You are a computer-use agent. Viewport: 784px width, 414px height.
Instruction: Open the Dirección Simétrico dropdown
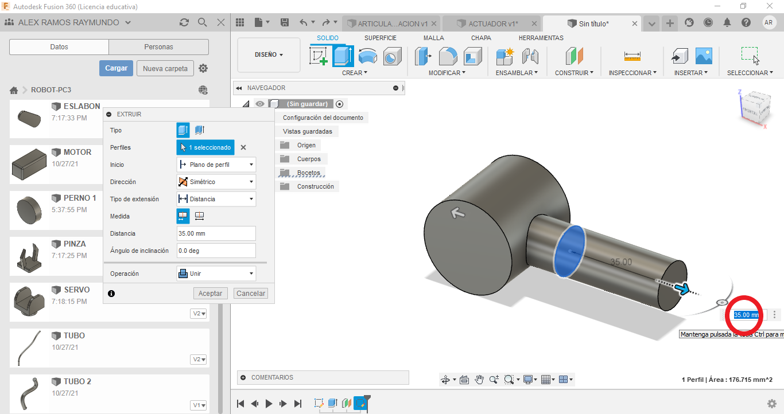[216, 182]
